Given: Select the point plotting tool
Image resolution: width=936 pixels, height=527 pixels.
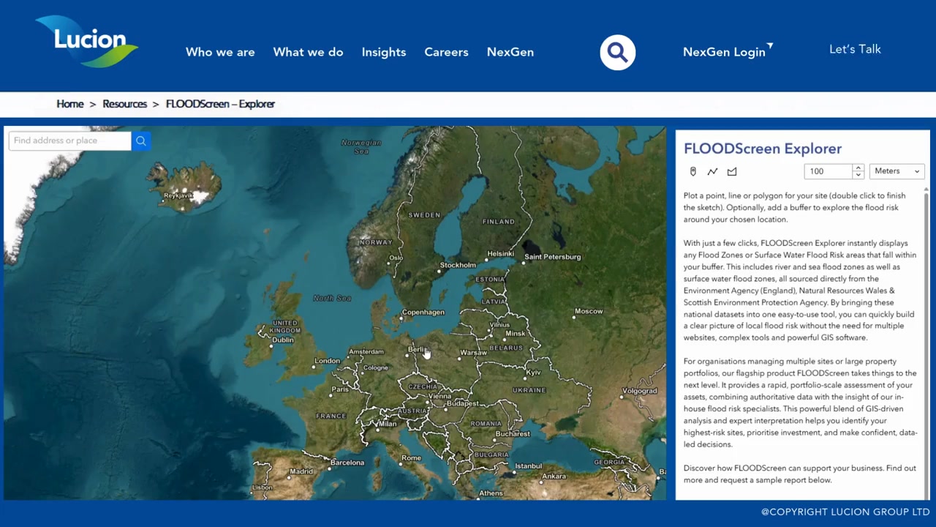Looking at the screenshot, I should pyautogui.click(x=693, y=171).
